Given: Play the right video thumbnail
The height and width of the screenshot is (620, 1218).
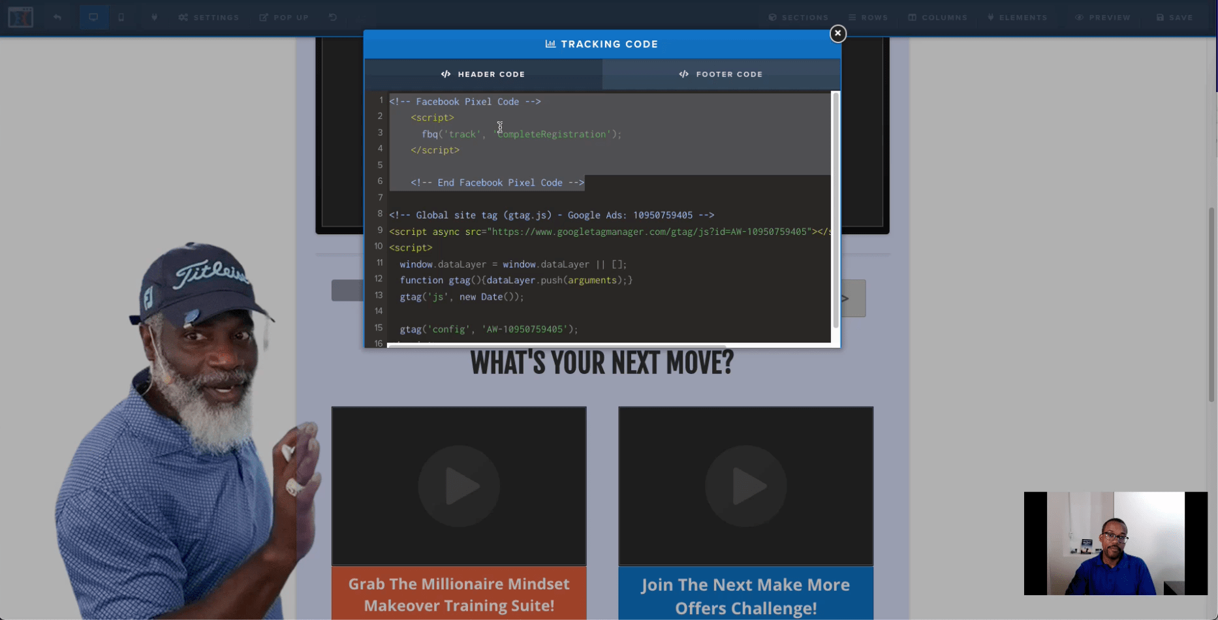Looking at the screenshot, I should click(x=746, y=486).
